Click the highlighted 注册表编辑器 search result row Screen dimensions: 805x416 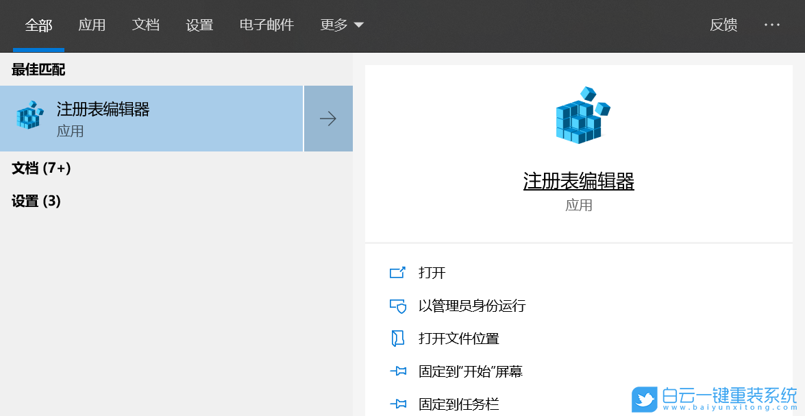[152, 118]
